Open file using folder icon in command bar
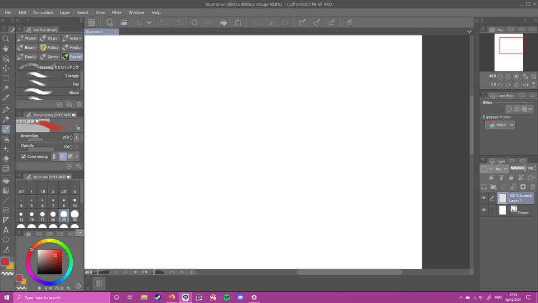The height and width of the screenshot is (303, 538). click(124, 22)
